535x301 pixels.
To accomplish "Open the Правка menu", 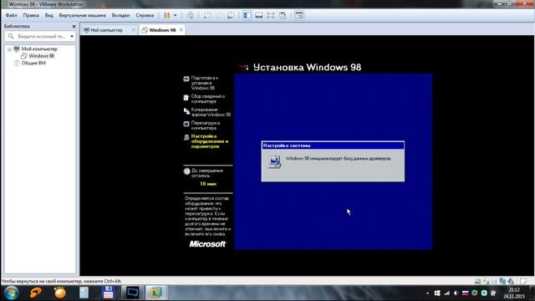I will 31,15.
